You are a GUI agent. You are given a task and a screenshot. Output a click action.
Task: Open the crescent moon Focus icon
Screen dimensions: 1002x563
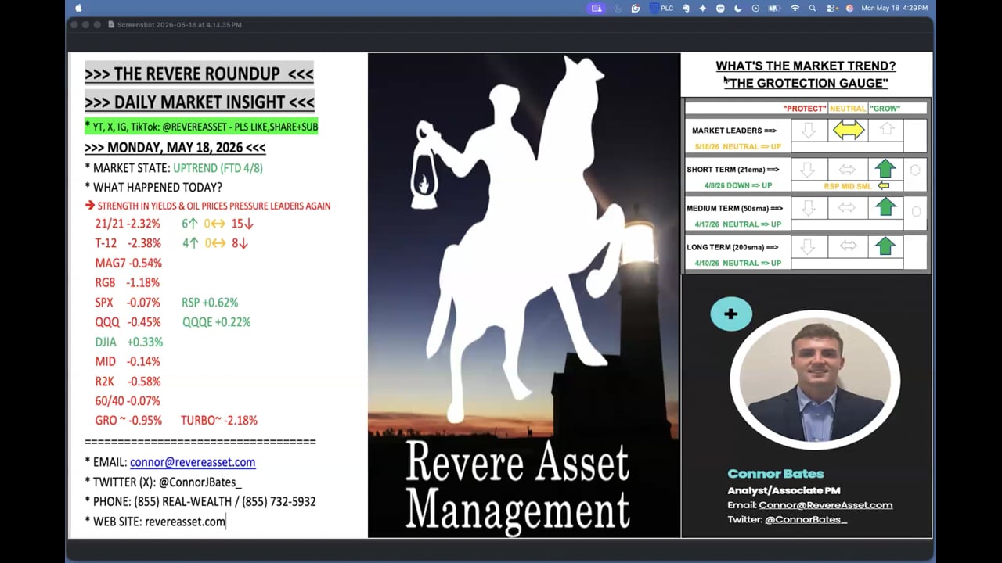point(737,8)
